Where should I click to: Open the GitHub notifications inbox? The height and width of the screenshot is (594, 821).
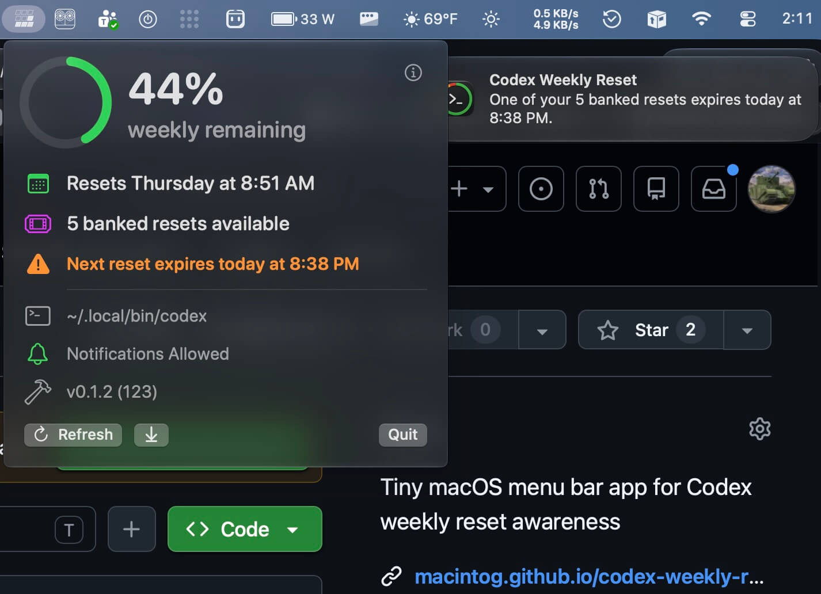coord(714,189)
